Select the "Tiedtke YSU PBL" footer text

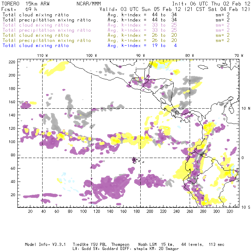click(x=90, y=245)
